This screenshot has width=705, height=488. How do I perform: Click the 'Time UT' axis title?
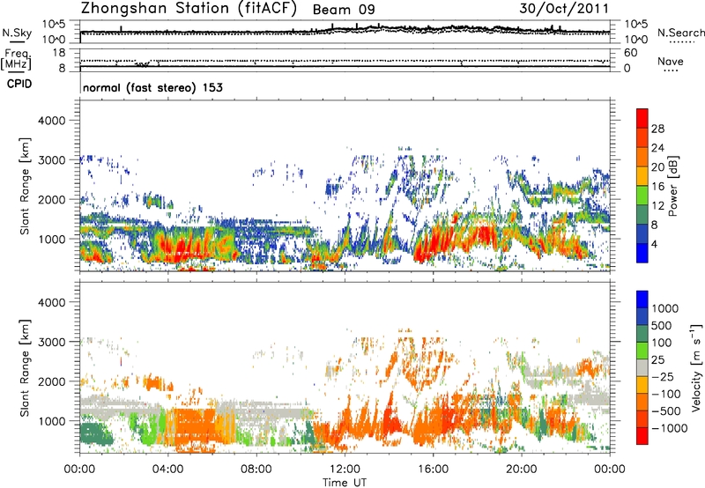[x=345, y=482]
